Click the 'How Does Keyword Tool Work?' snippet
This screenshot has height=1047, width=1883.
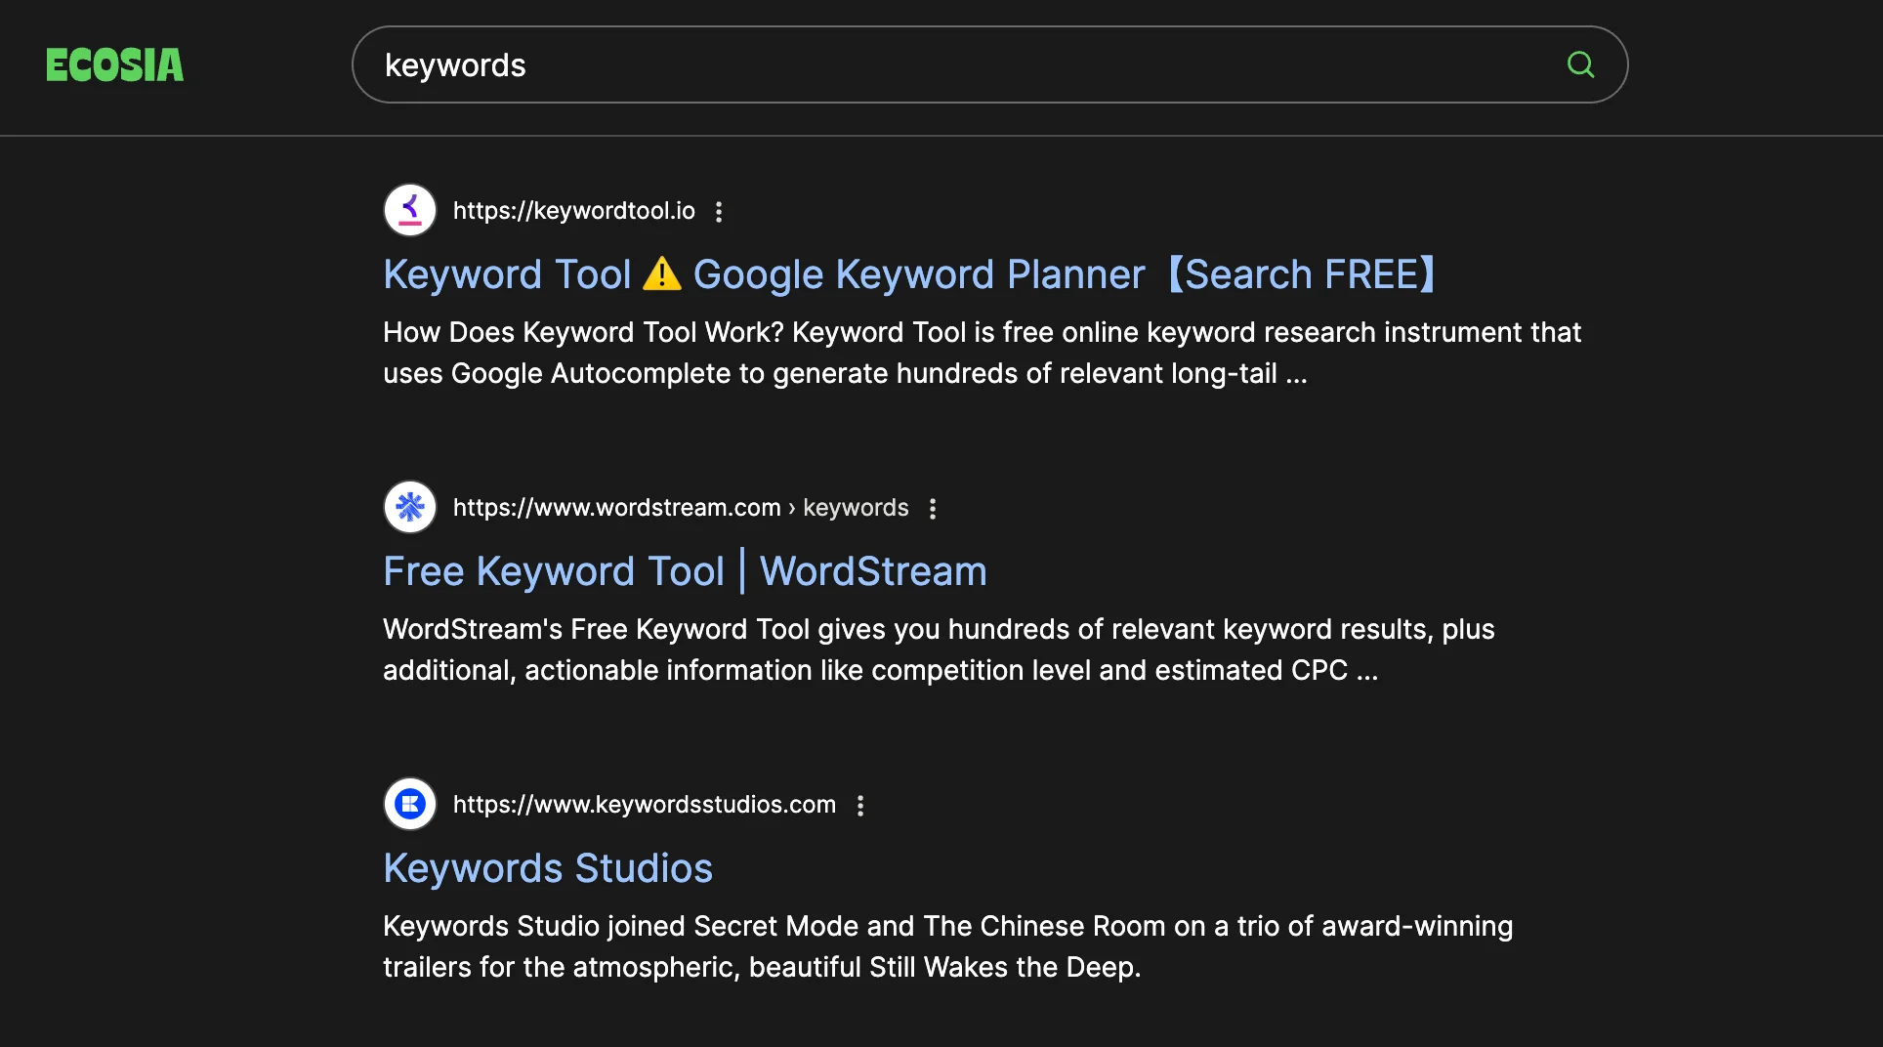tap(982, 353)
